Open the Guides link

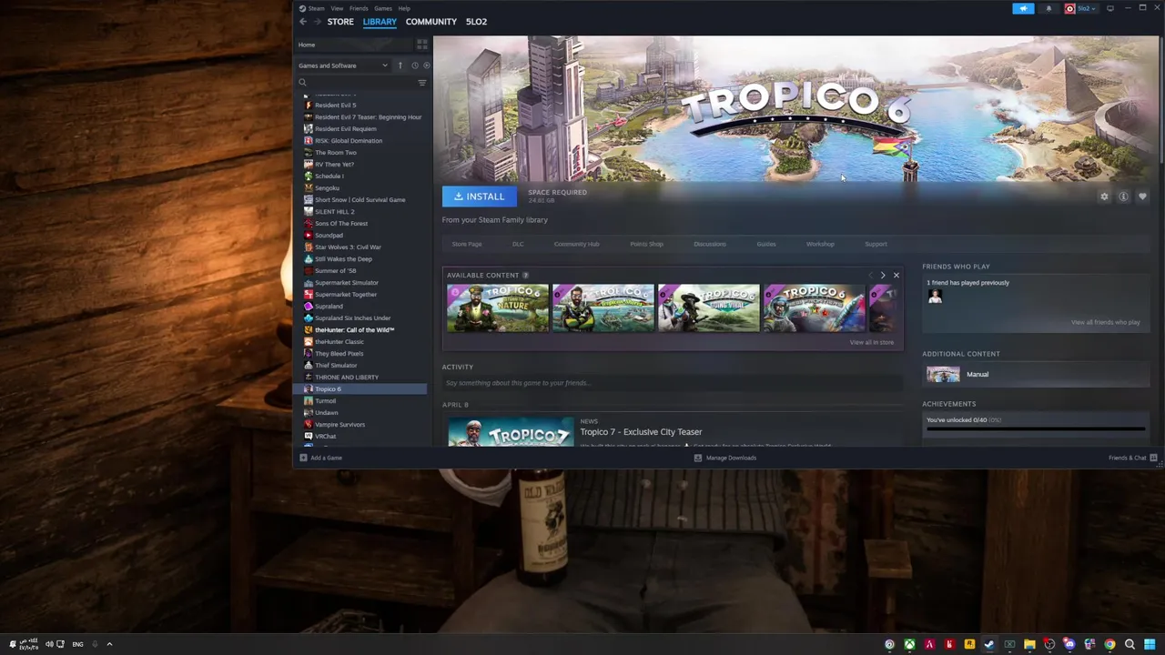(766, 244)
